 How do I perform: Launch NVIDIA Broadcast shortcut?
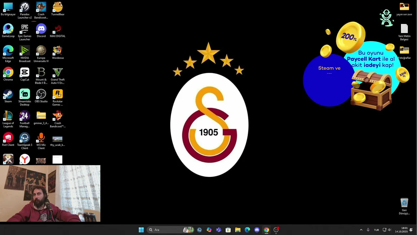(25, 54)
